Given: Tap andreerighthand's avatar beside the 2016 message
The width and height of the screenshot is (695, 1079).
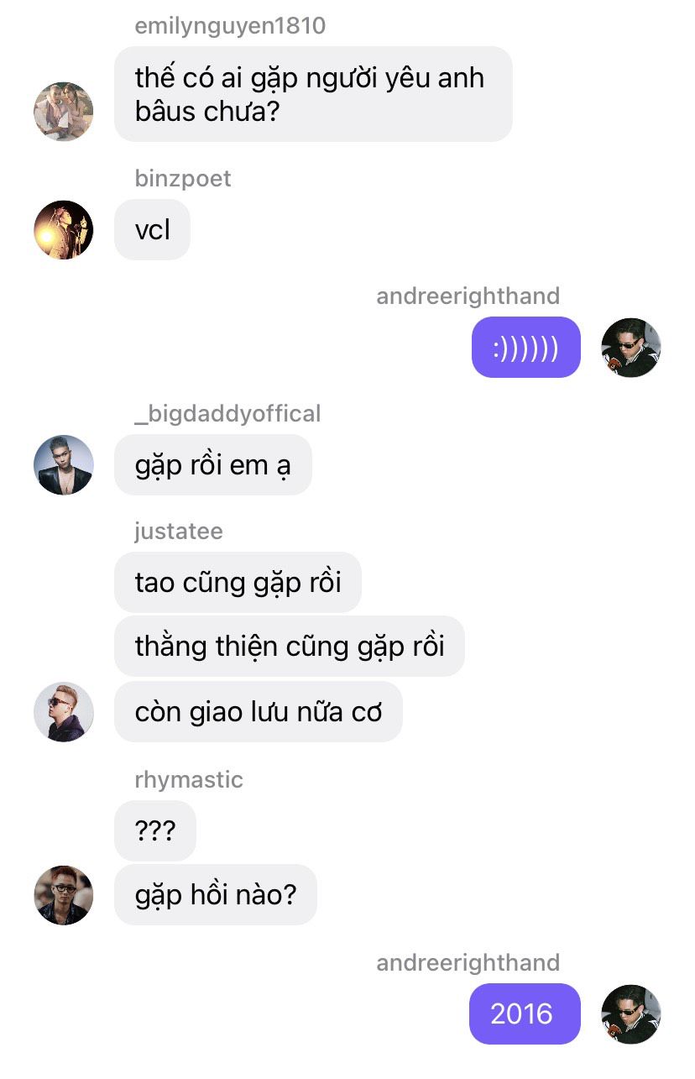Looking at the screenshot, I should pyautogui.click(x=631, y=1014).
